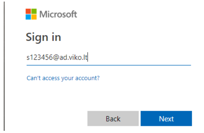Click the blue underline beneath the email field
This screenshot has height=133, width=204.
click(109, 65)
